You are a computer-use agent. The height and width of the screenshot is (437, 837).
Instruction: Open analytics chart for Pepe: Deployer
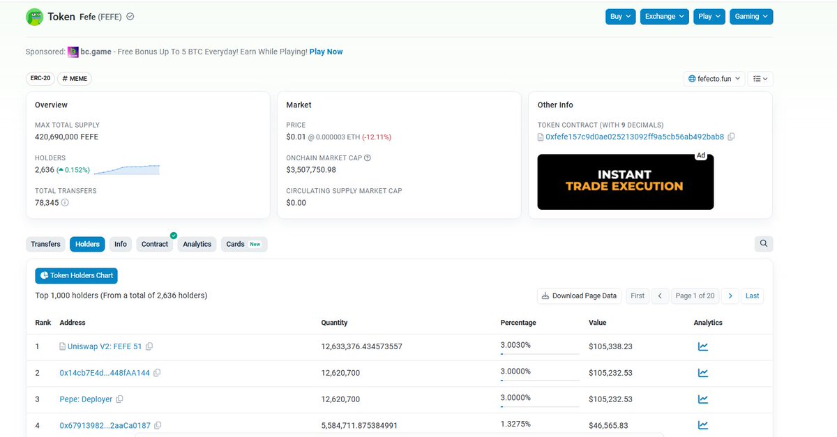[x=703, y=399]
